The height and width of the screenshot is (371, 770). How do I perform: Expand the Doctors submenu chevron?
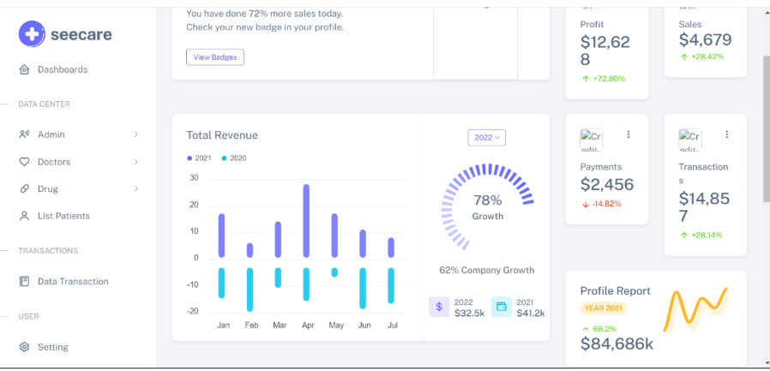136,162
